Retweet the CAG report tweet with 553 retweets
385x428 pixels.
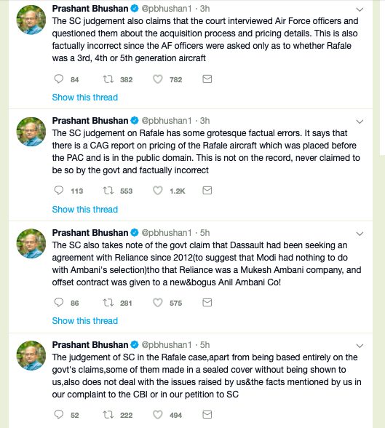point(108,191)
